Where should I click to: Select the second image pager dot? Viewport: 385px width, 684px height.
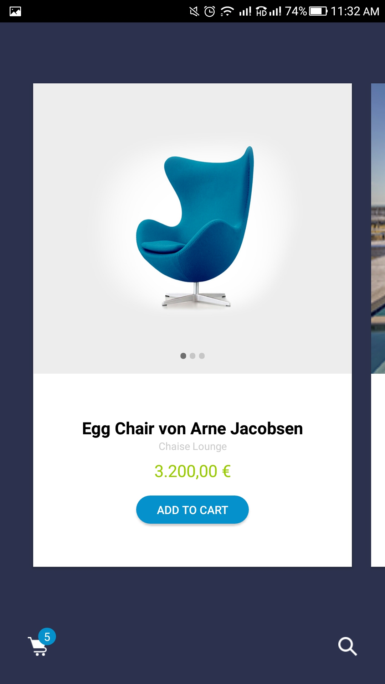coord(192,356)
